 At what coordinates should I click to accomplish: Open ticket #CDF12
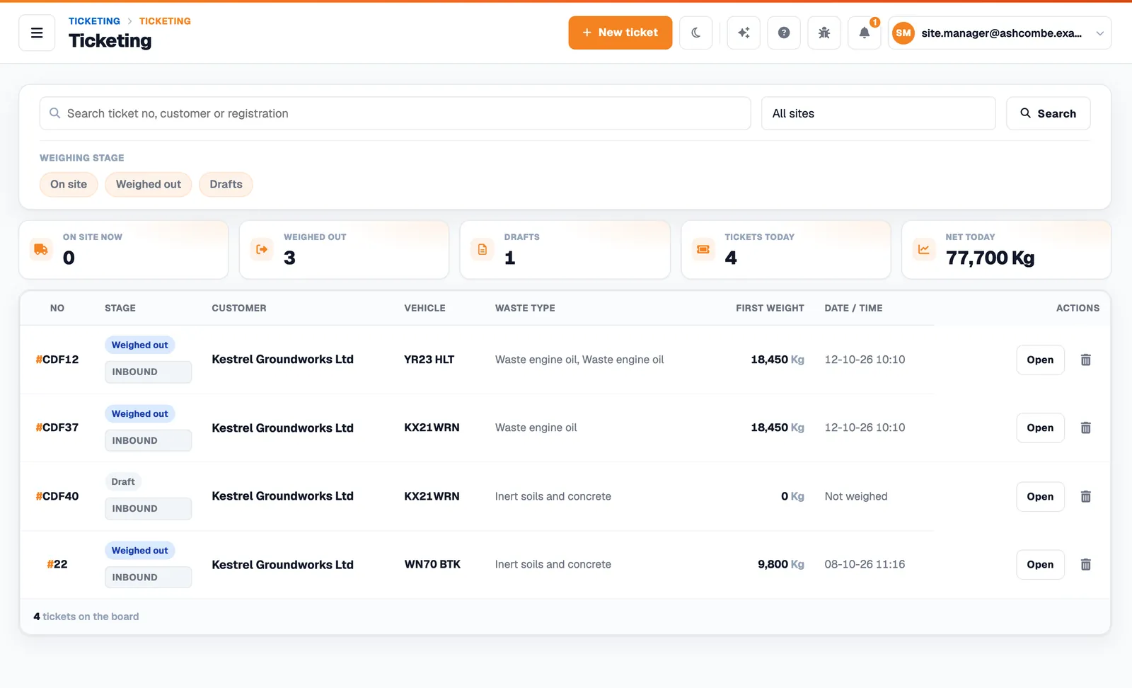pos(1040,360)
